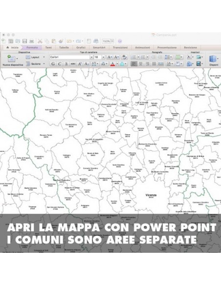Viewport: 221px width, 285px height.
Task: Click the Copy icon
Action: 47,41
